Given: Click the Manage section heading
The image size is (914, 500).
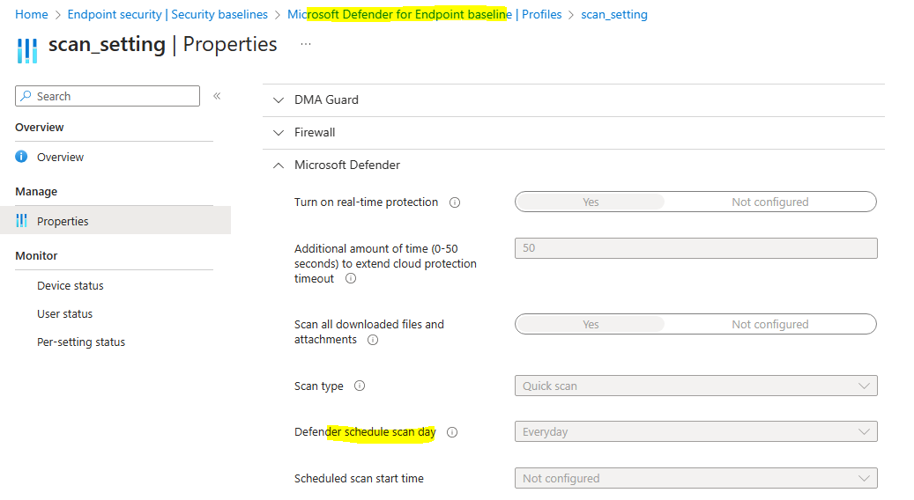Looking at the screenshot, I should (36, 192).
